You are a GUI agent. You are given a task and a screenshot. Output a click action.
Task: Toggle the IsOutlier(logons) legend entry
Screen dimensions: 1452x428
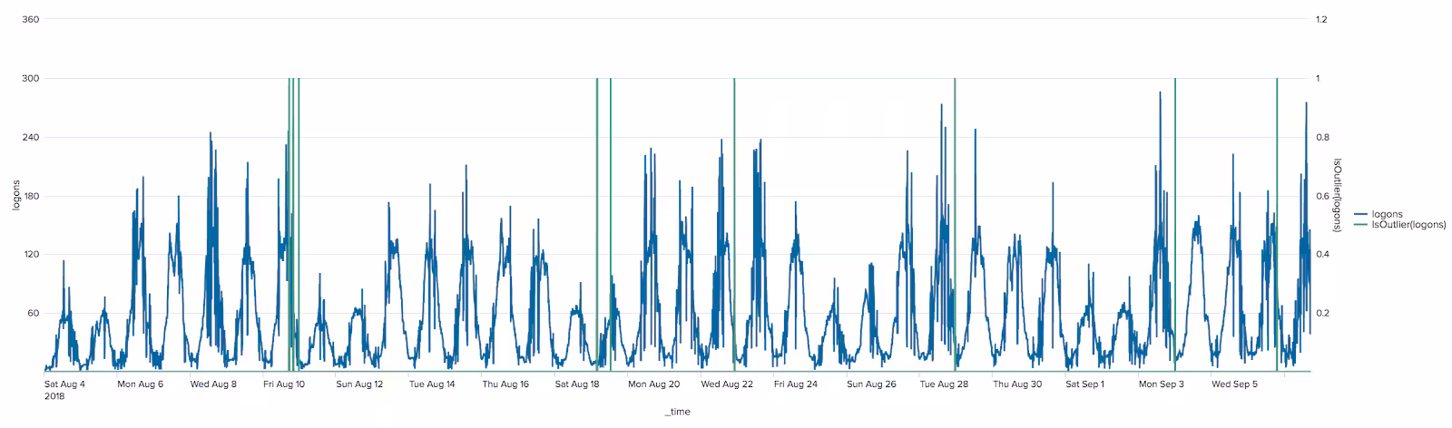point(1398,224)
